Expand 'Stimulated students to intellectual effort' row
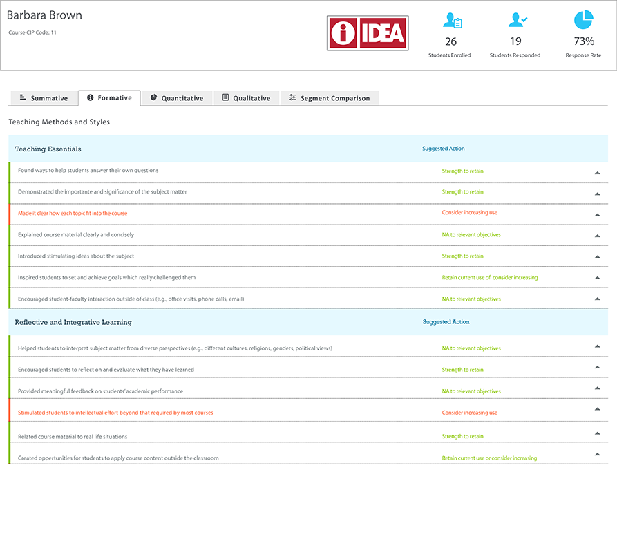Image resolution: width=617 pixels, height=555 pixels. click(597, 409)
